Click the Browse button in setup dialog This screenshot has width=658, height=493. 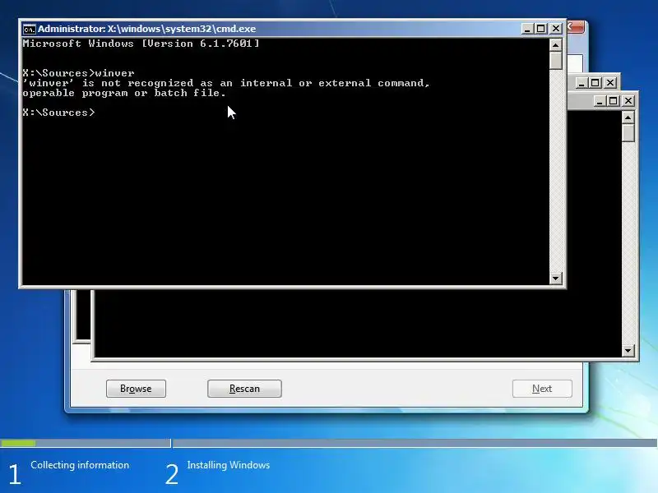pyautogui.click(x=136, y=389)
